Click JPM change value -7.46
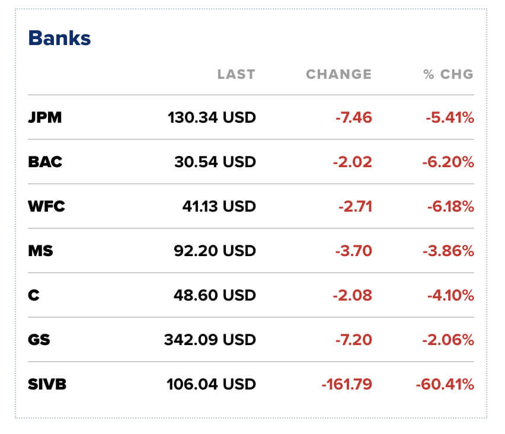The image size is (505, 434). (x=353, y=117)
